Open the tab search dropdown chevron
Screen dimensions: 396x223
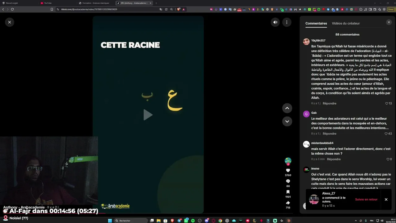click(375, 3)
